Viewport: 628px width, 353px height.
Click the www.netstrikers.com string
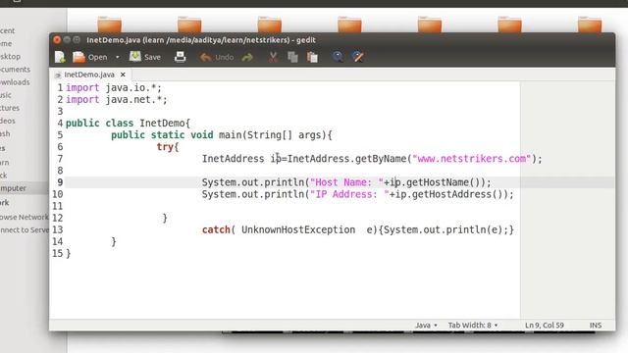(x=472, y=159)
